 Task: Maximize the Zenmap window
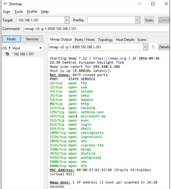pyautogui.click(x=153, y=4)
